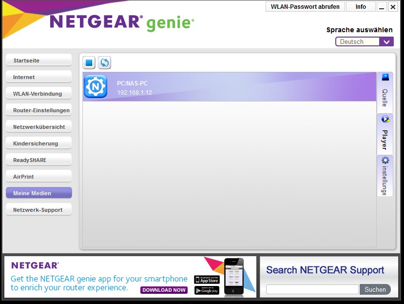Image resolution: width=404 pixels, height=304 pixels.
Task: Open the Quelle source tab
Action: pos(385,92)
